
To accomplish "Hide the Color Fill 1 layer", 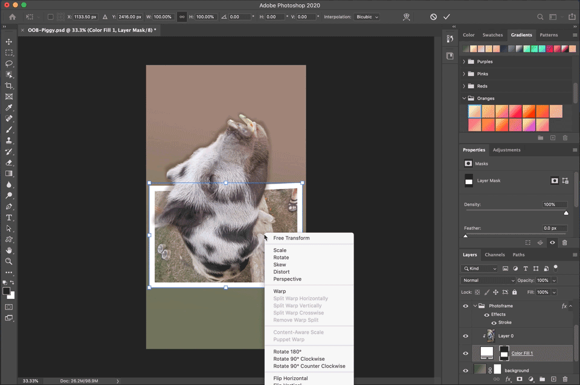I will pos(466,354).
